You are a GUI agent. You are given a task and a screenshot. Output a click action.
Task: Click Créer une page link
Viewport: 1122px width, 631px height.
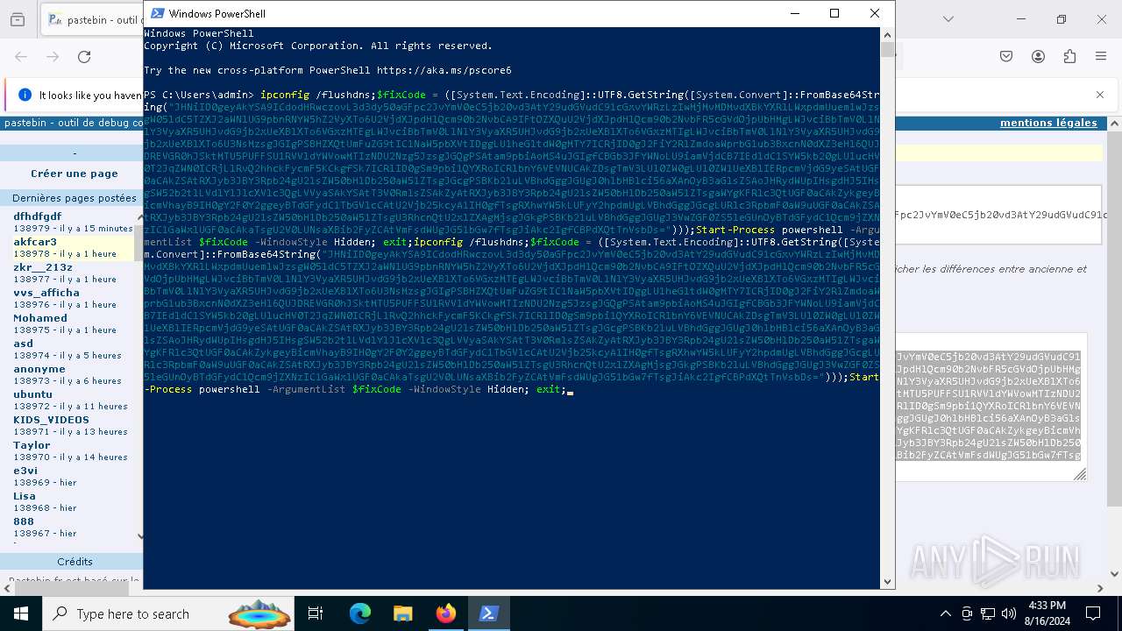tap(75, 174)
